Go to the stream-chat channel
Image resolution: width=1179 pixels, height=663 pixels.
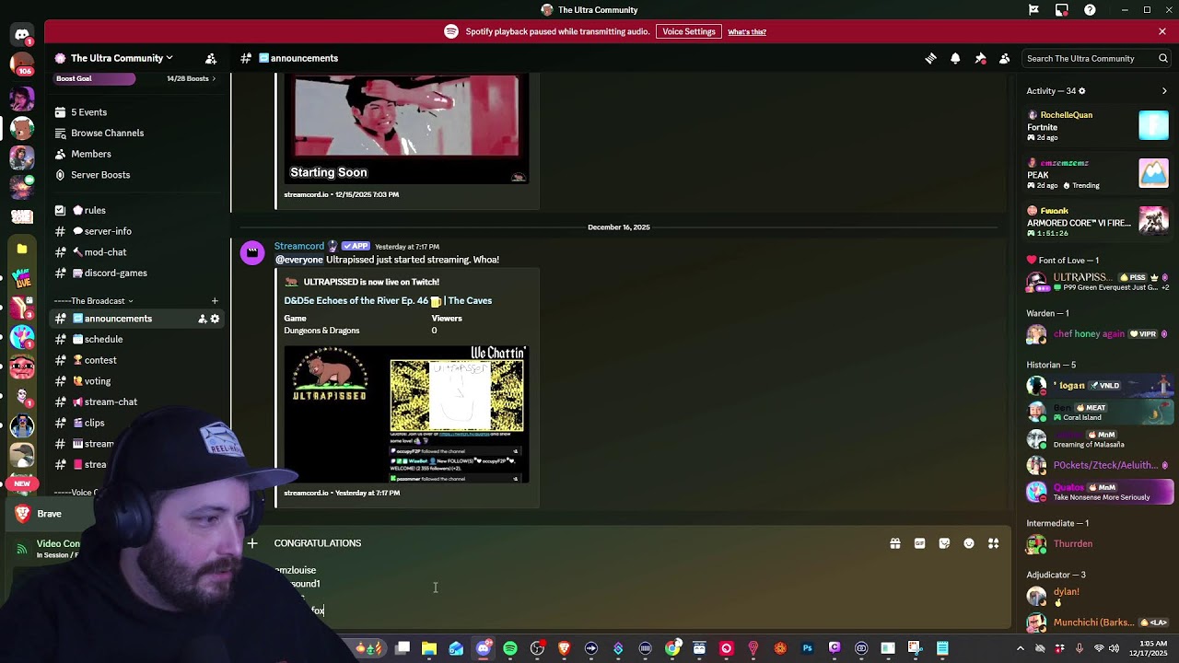(x=138, y=401)
